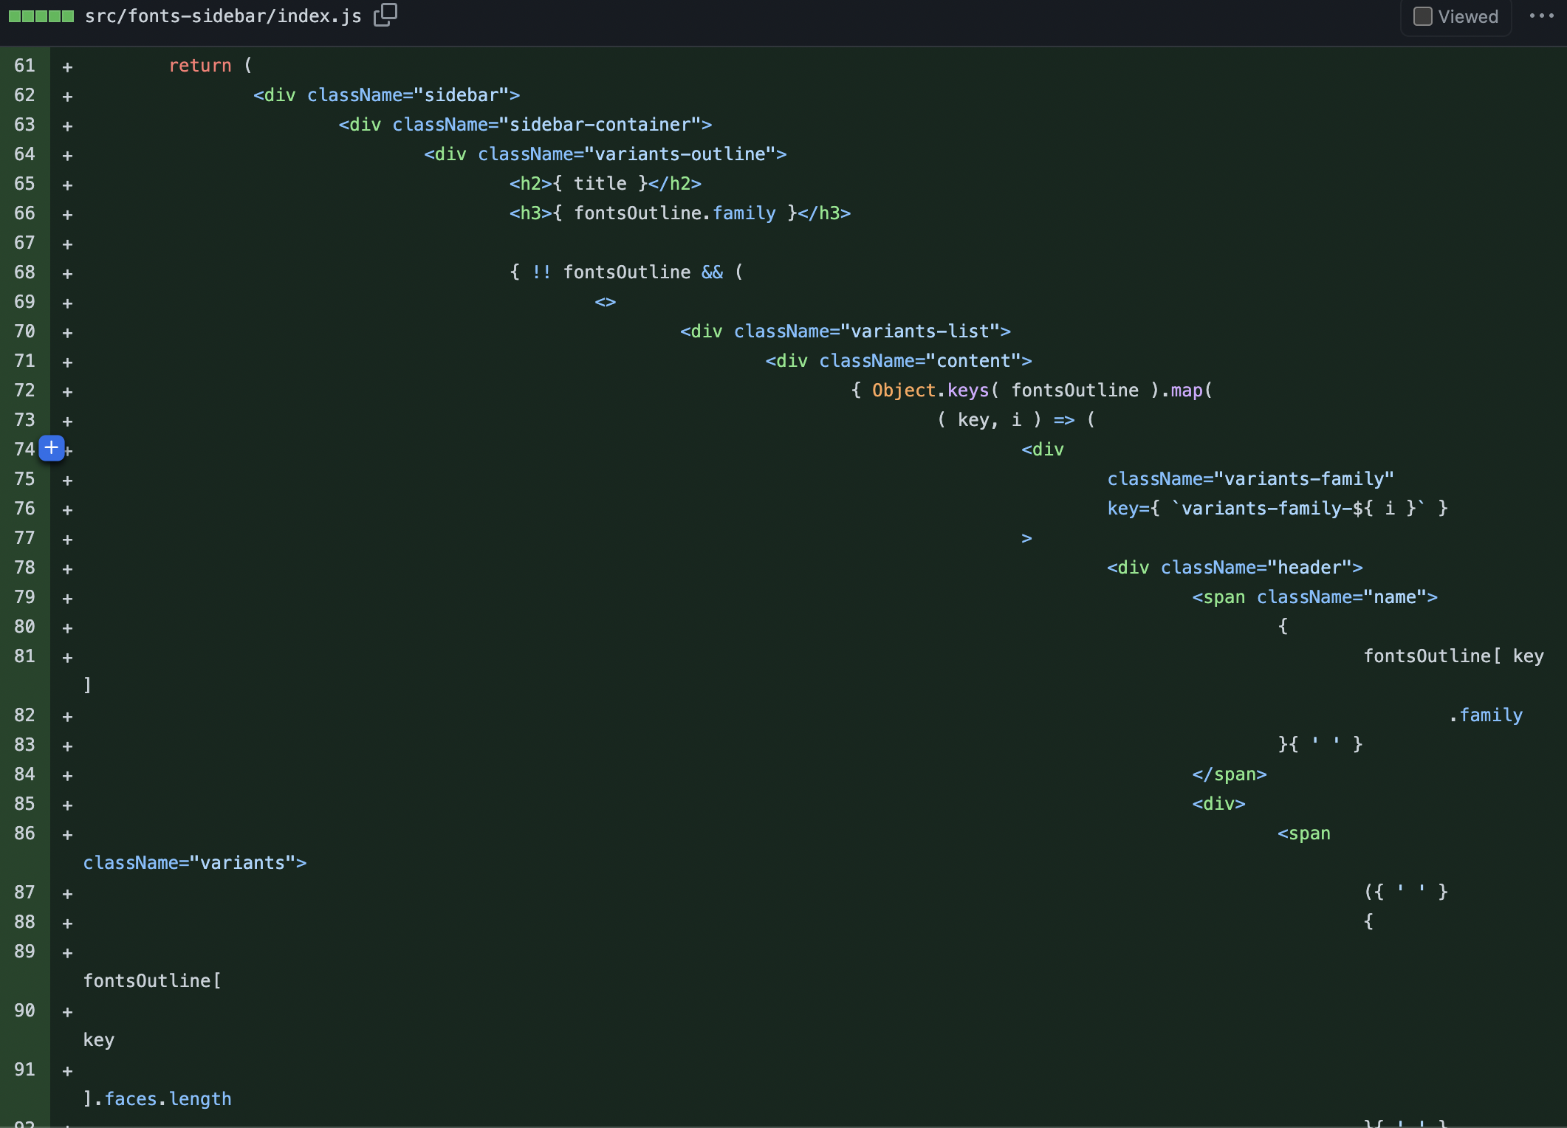
Task: Click the file name src/fonts-sidebar/index.js
Action: coord(223,16)
